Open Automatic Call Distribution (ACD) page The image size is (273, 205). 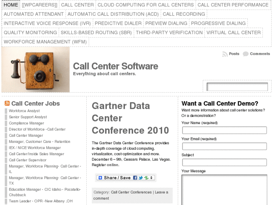113,14
